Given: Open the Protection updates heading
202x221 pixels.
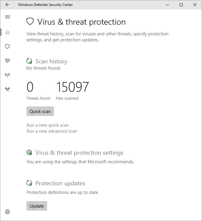Looking at the screenshot, I should click(60, 183).
